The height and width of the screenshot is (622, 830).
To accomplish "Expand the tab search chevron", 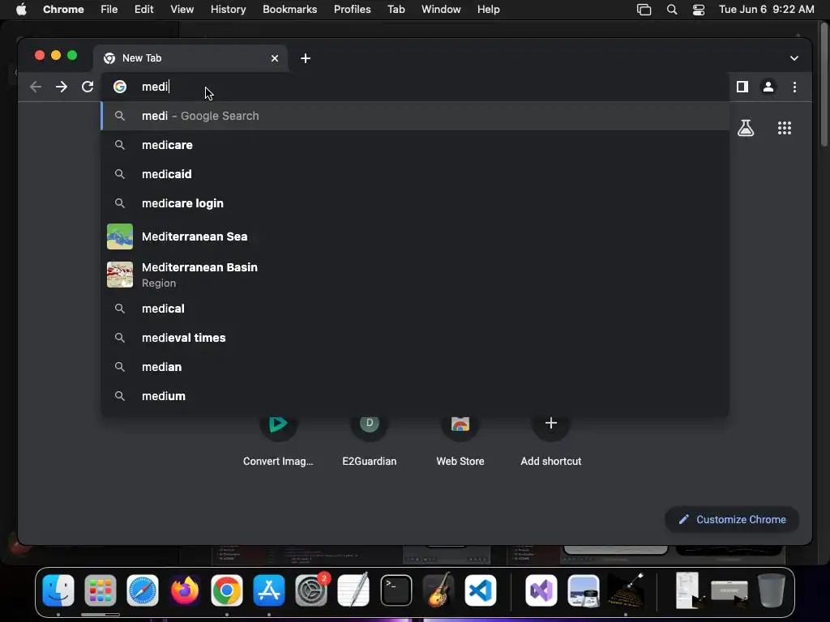I will click(794, 58).
